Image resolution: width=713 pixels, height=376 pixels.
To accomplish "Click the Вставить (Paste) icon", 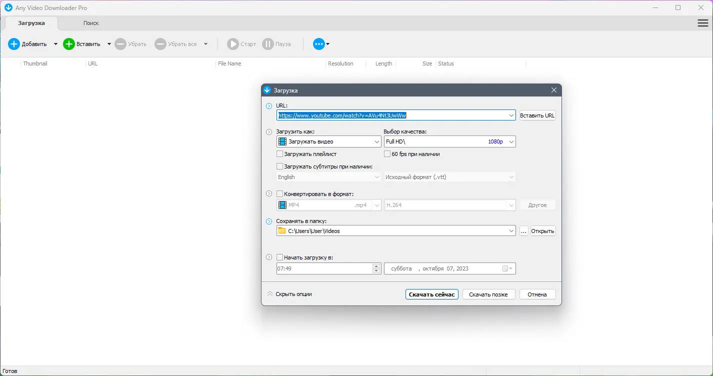I will [x=68, y=44].
